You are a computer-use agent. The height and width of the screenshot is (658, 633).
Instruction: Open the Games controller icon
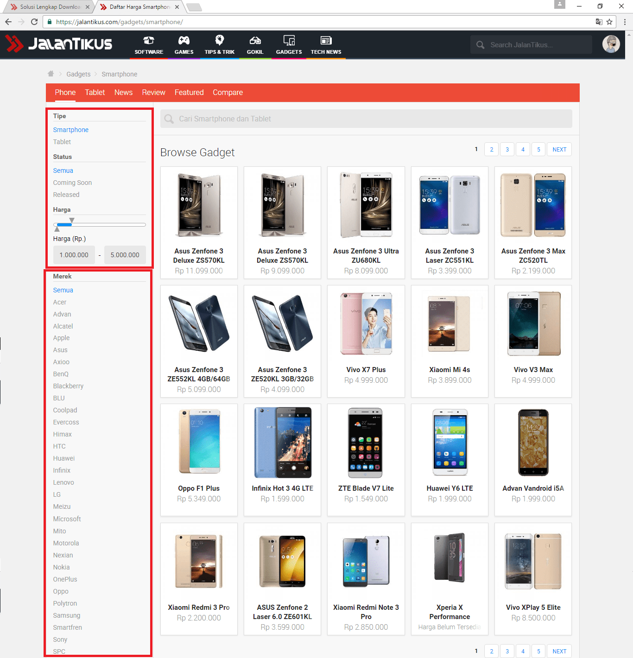[184, 40]
